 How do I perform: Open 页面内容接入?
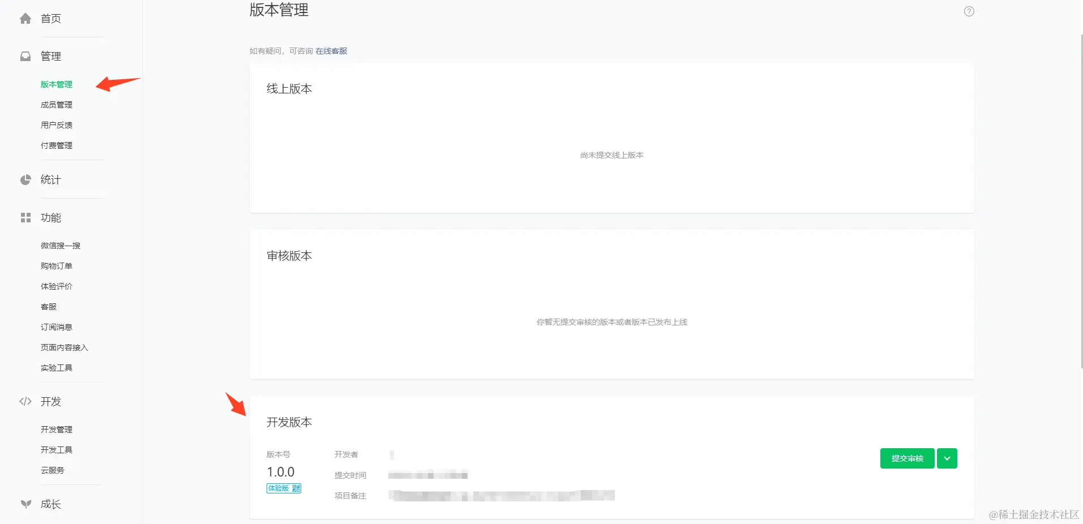(x=65, y=347)
